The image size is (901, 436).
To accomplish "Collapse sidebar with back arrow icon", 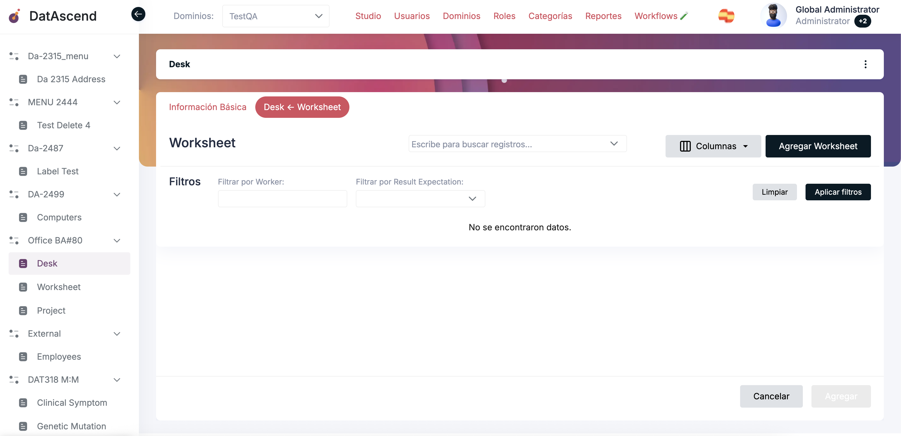I will pos(138,14).
